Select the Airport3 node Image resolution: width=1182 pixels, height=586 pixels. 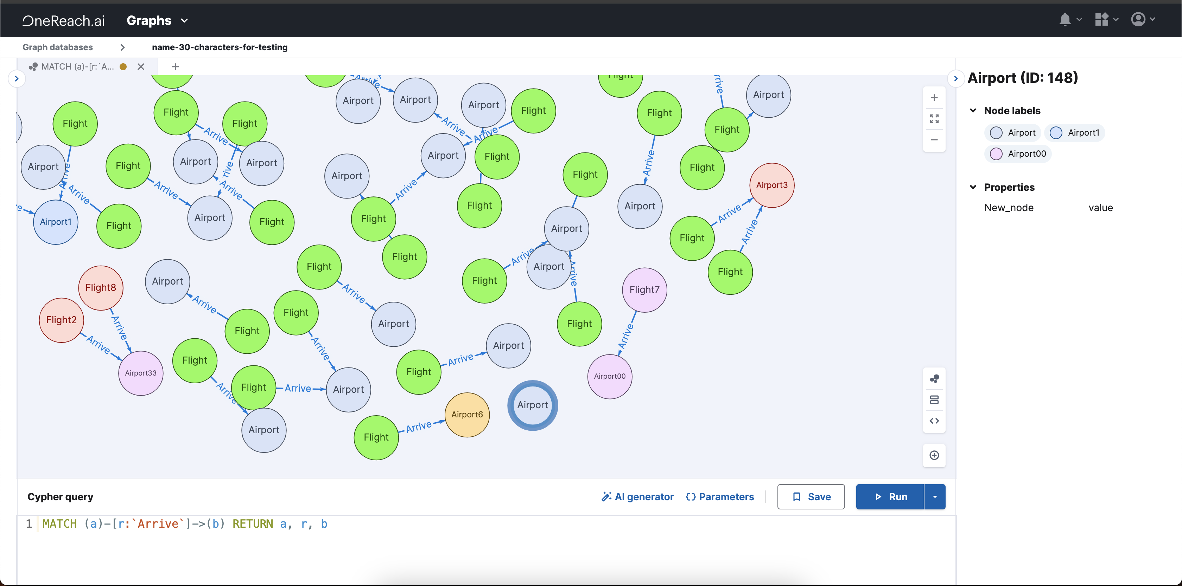772,185
